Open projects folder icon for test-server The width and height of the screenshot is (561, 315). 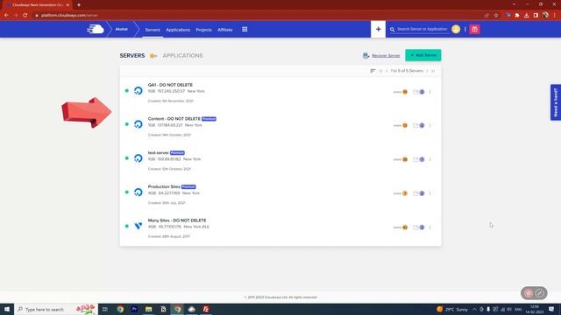coord(419,159)
